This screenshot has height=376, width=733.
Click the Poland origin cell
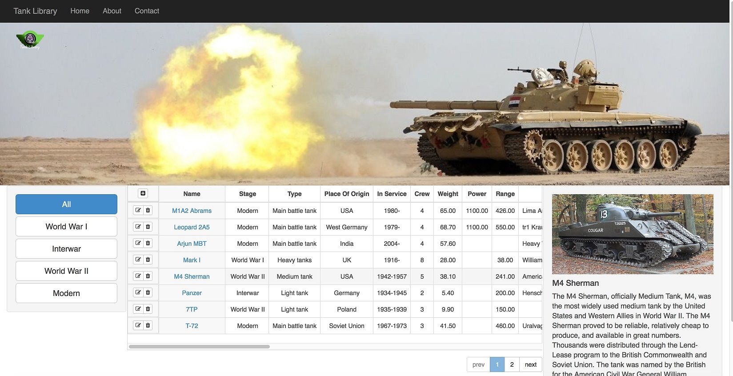[x=347, y=309]
